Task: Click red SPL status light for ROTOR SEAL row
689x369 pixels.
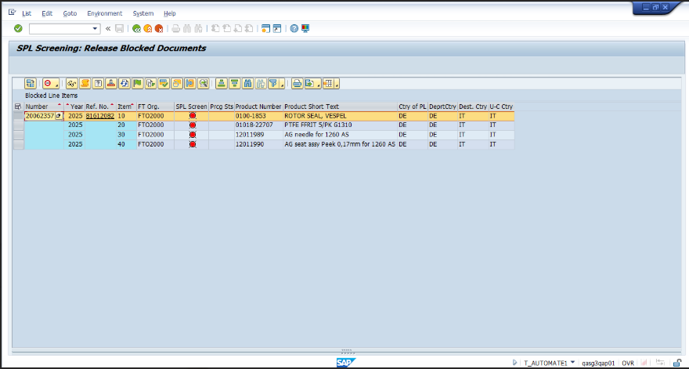Action: [192, 116]
